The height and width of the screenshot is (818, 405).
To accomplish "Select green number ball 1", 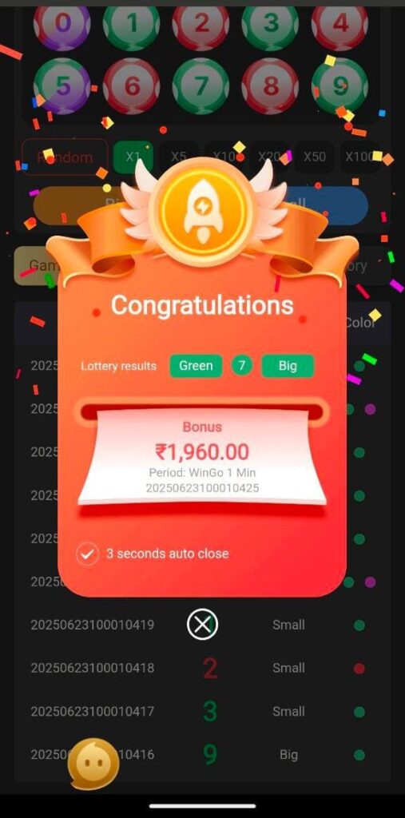I will coord(132,24).
